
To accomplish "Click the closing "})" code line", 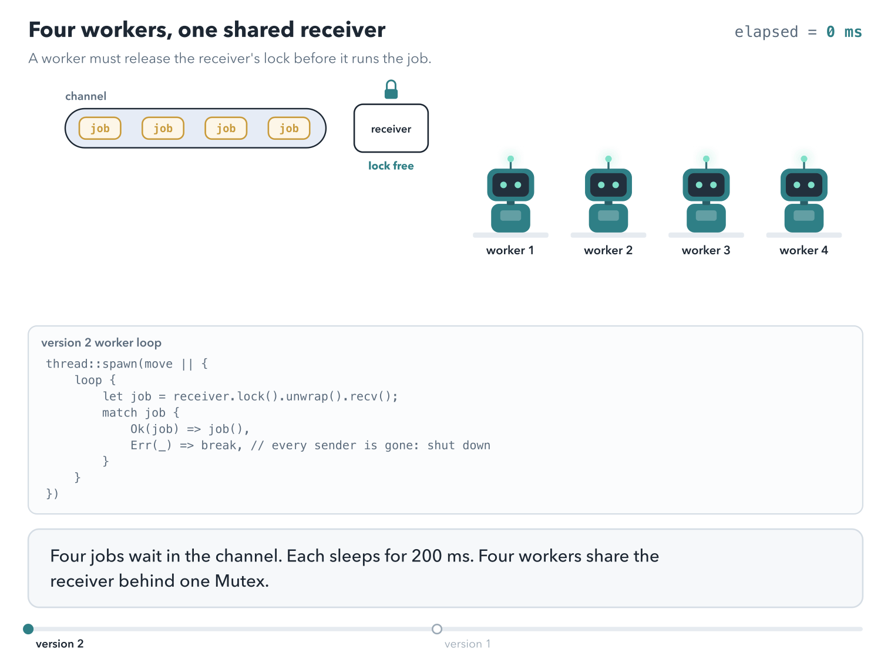I will click(52, 494).
